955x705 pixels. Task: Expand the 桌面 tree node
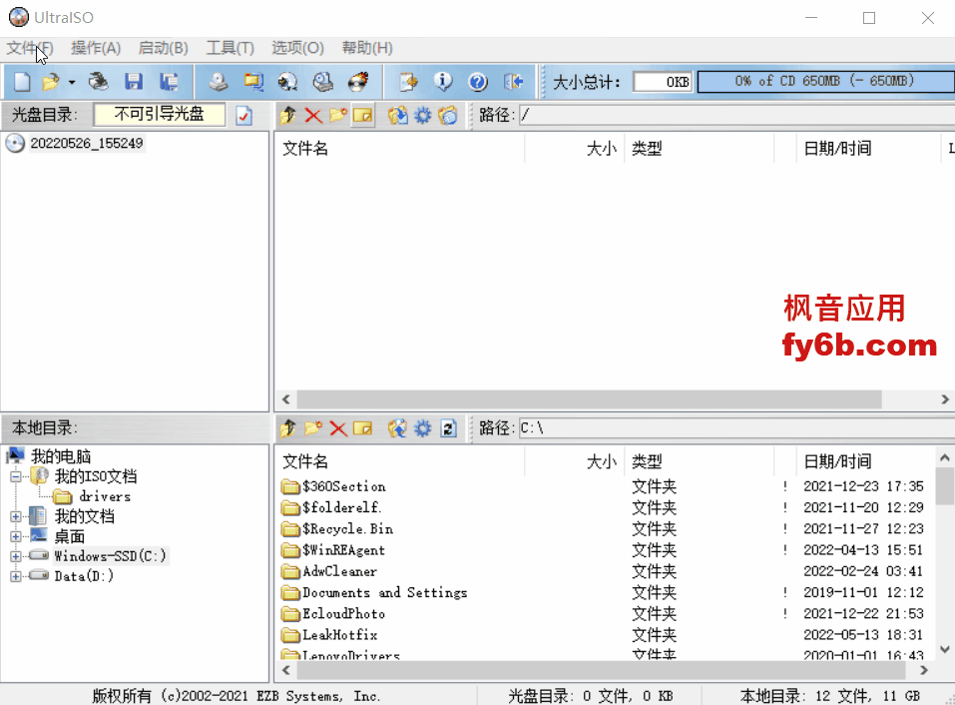pyautogui.click(x=16, y=537)
